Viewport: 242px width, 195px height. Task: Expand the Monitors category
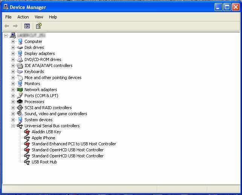[x=13, y=84]
